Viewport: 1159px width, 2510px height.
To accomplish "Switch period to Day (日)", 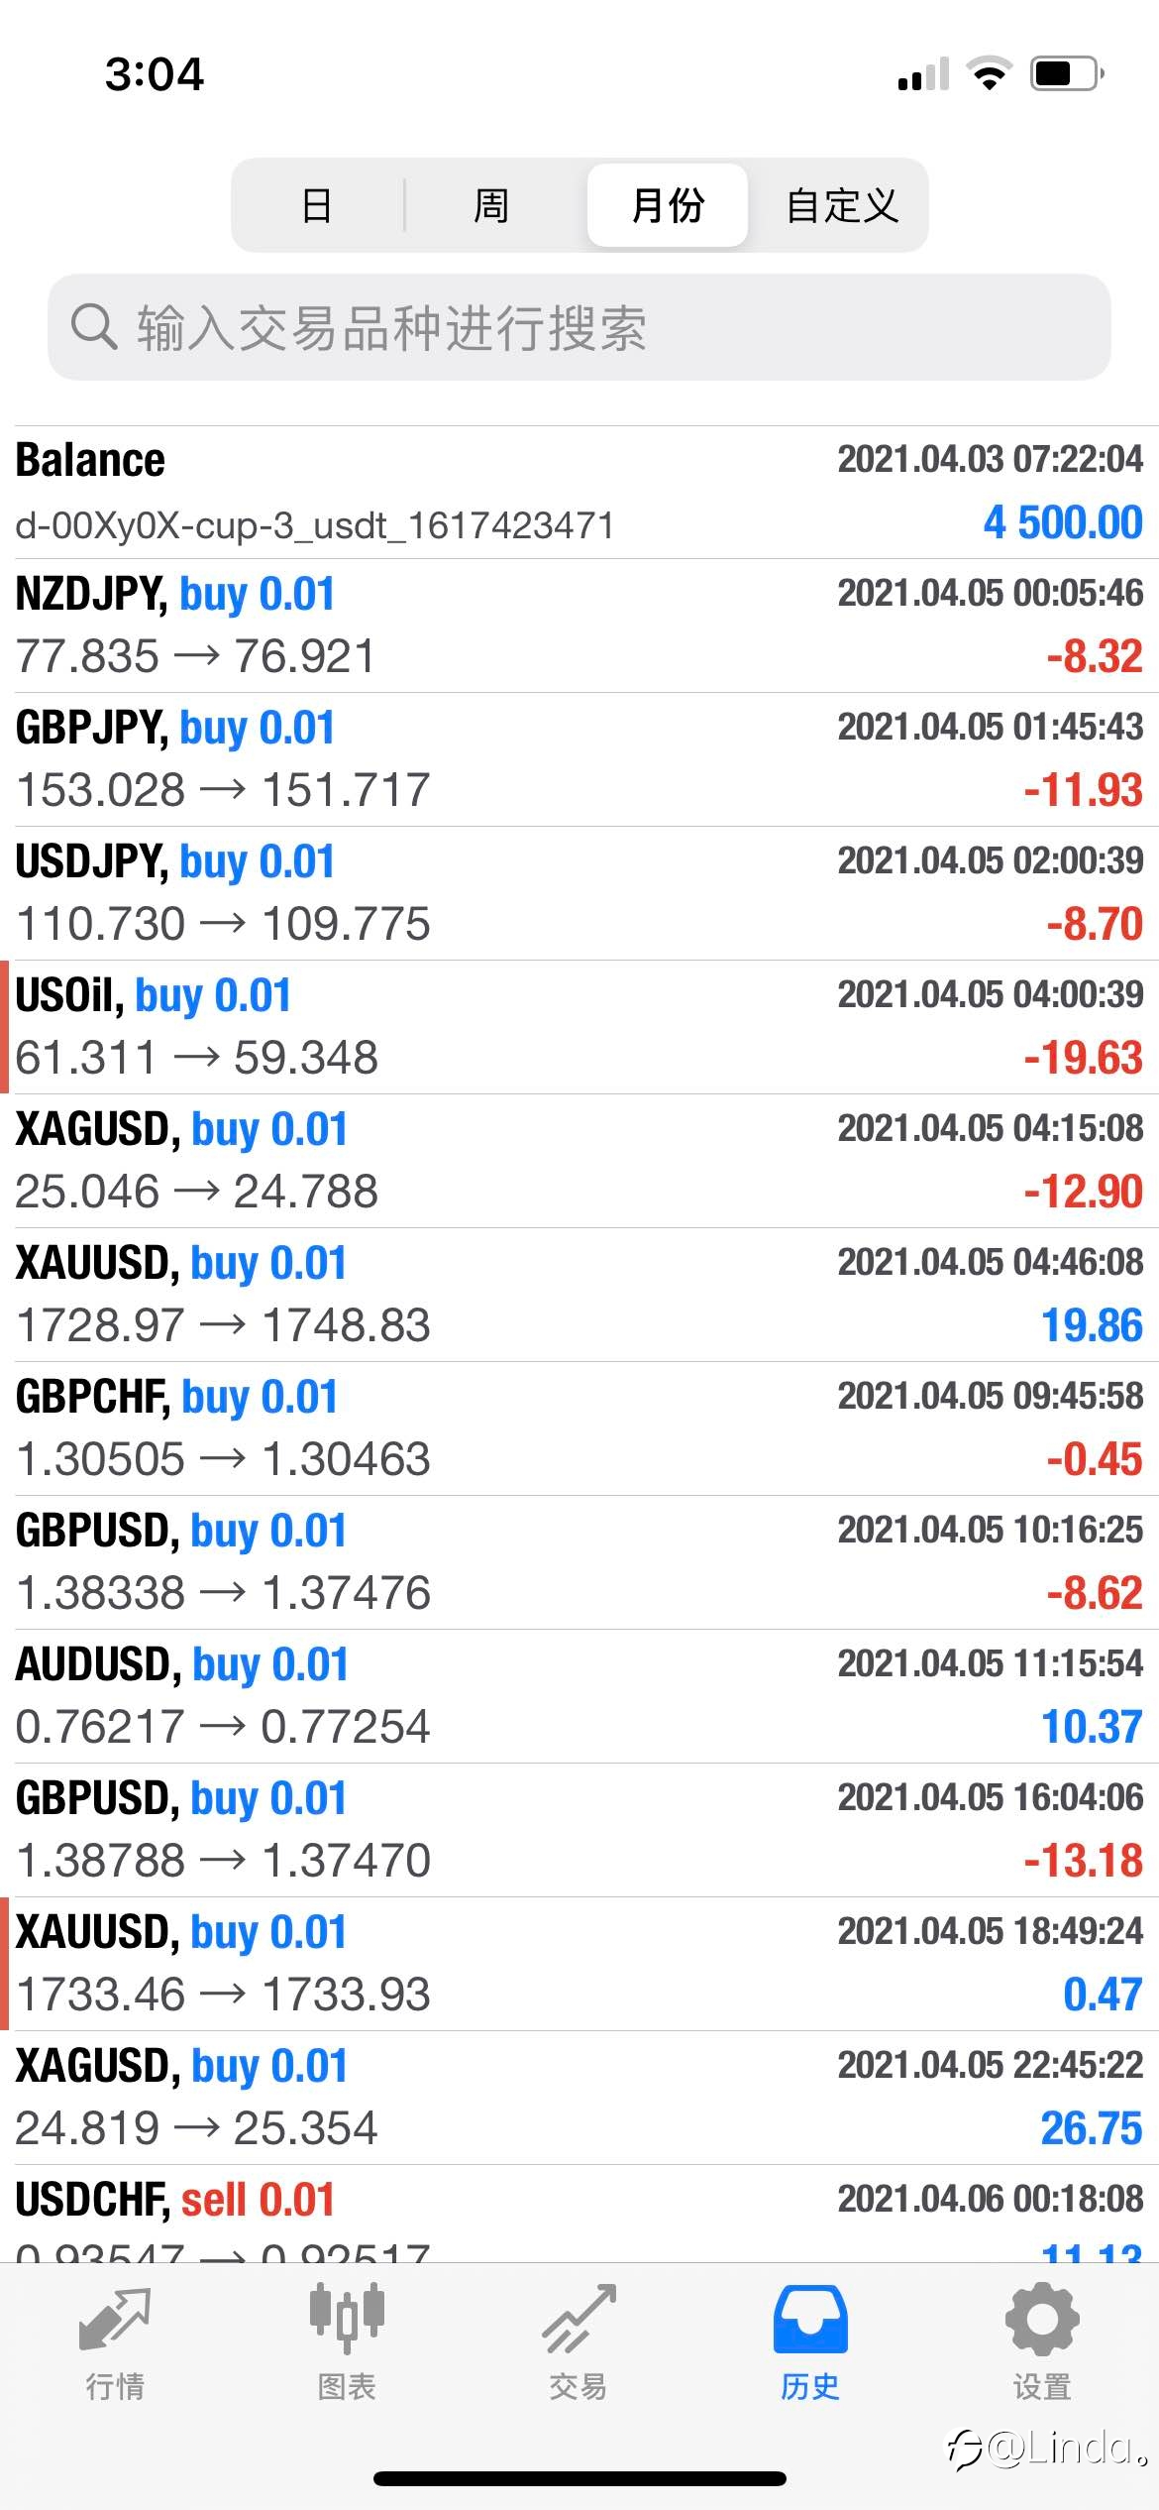I will 317,205.
